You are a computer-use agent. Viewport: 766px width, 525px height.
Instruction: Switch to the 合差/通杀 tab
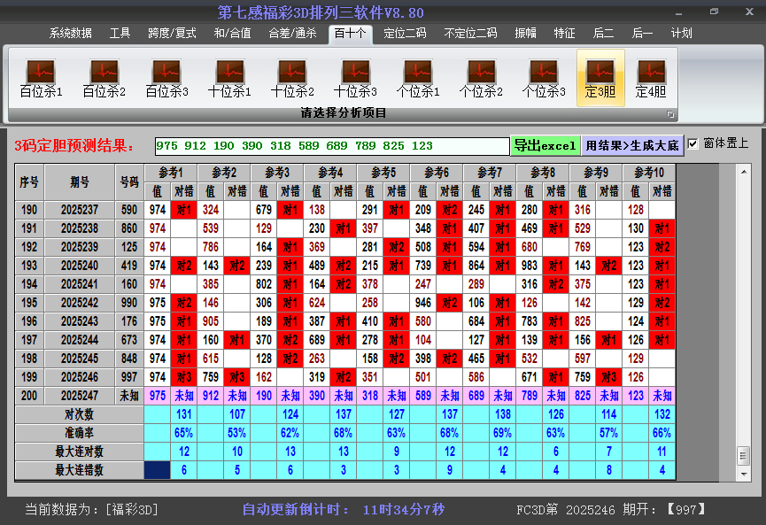click(292, 34)
